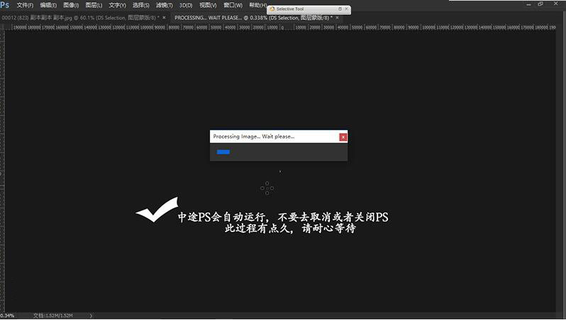Open the 编辑(E) menu
566x320 pixels.
[x=48, y=6]
